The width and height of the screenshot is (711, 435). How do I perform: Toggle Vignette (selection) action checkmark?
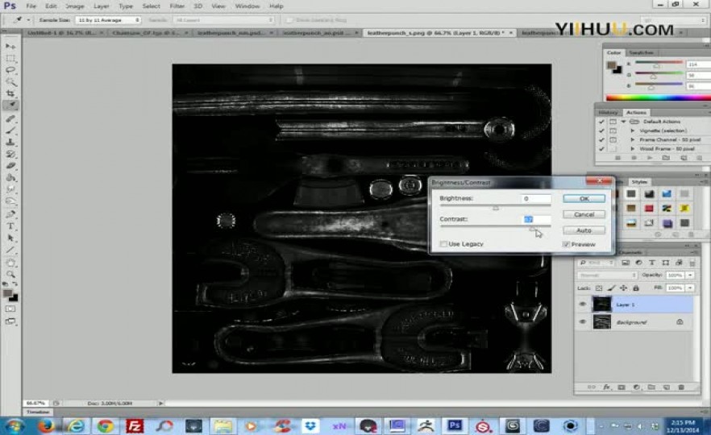601,131
